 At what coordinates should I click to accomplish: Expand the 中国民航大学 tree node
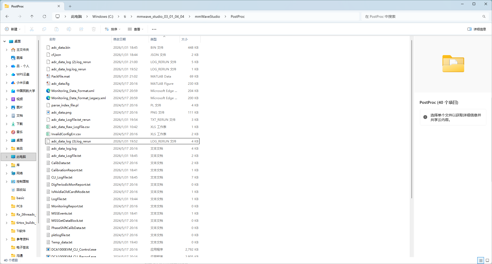[7, 91]
